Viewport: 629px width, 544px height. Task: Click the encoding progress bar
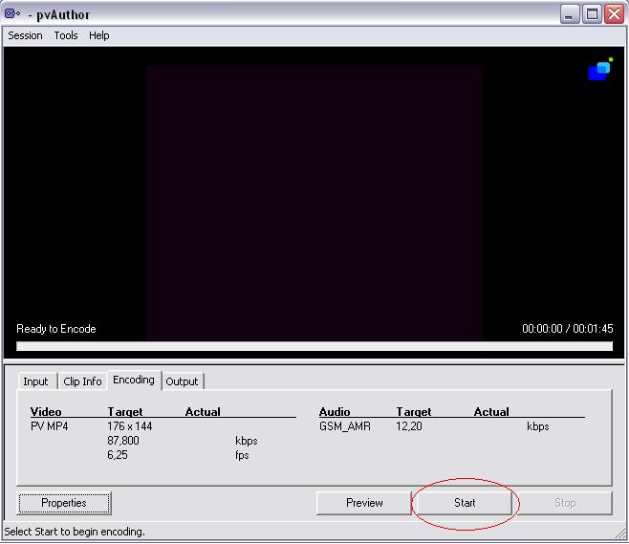(314, 346)
